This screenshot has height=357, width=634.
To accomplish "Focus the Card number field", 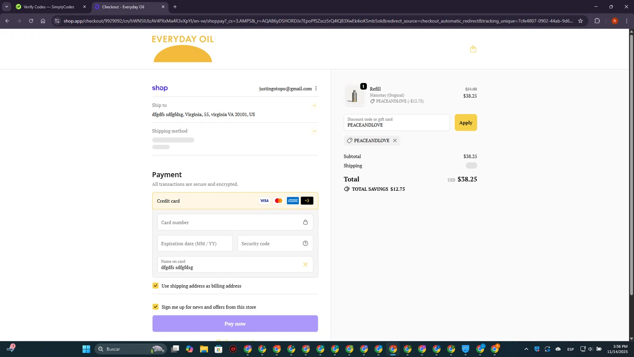I will point(235,222).
